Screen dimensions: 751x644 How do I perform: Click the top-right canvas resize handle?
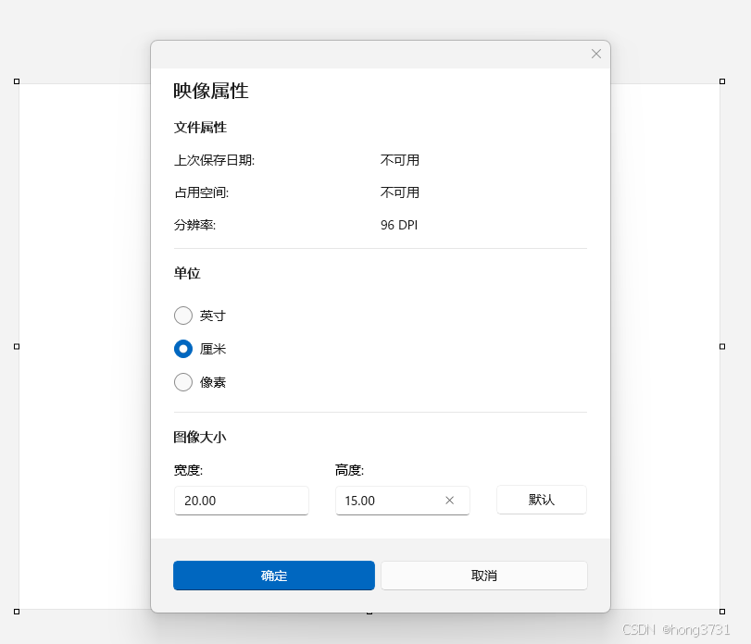(x=722, y=81)
